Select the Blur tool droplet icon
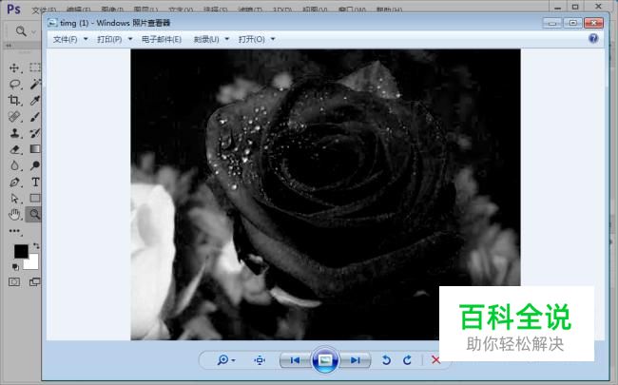This screenshot has height=385, width=618. (14, 165)
